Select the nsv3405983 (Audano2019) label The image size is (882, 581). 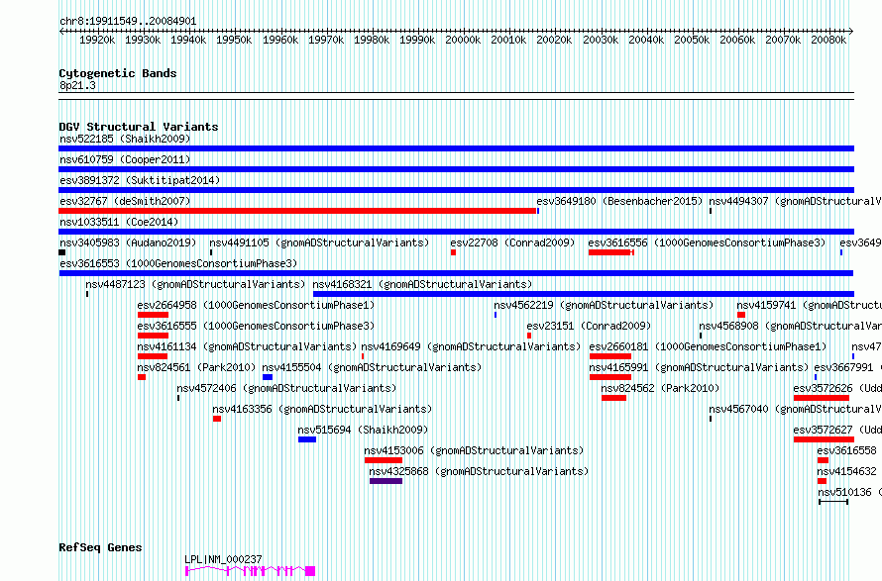click(x=128, y=242)
